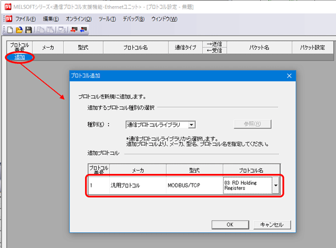Click the プロトコル番号 header in main table
This screenshot has width=336, height=248.
pos(20,47)
